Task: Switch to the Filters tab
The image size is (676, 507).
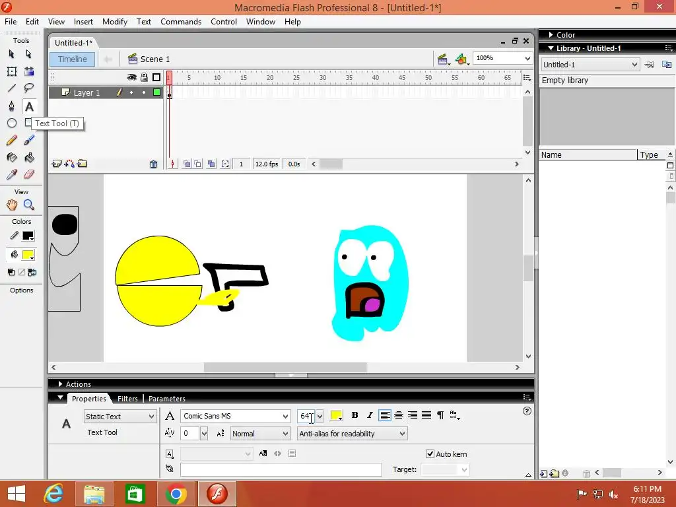Action: point(127,399)
